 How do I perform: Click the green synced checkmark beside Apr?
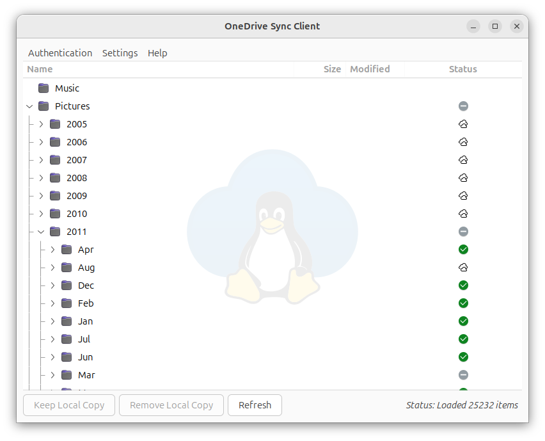point(463,250)
